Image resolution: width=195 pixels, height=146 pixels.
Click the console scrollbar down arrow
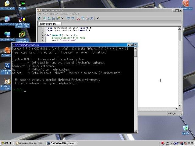pyautogui.click(x=135, y=131)
